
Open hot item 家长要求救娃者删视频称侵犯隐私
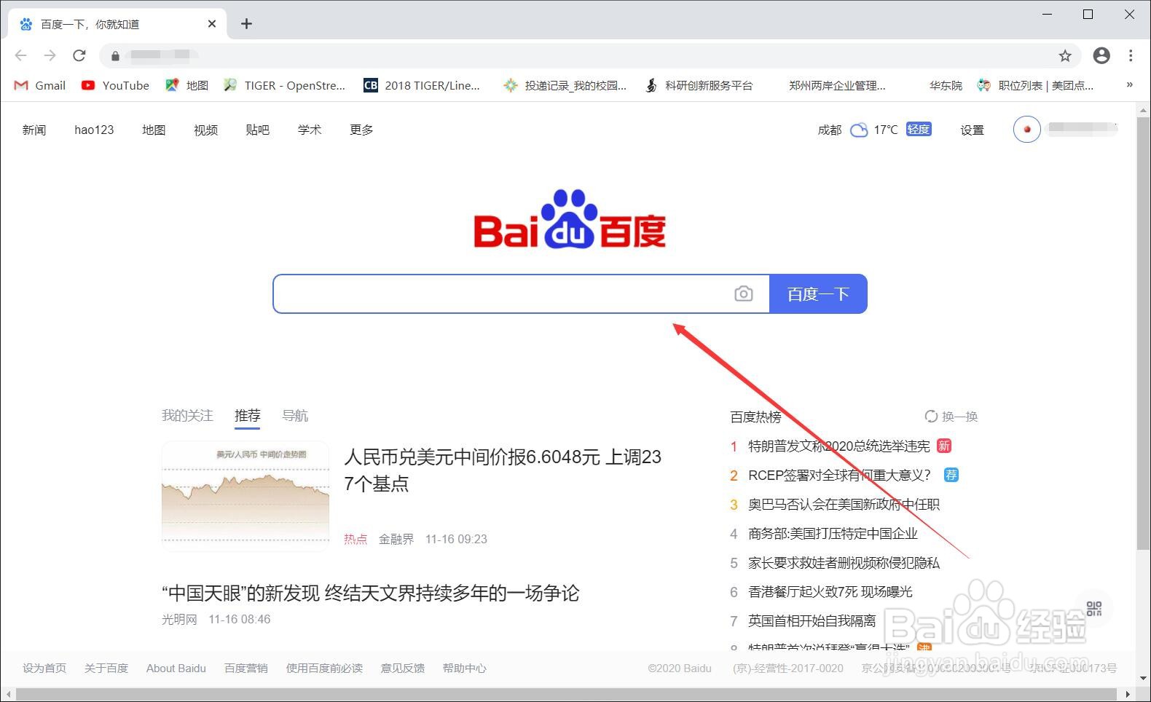pyautogui.click(x=844, y=562)
